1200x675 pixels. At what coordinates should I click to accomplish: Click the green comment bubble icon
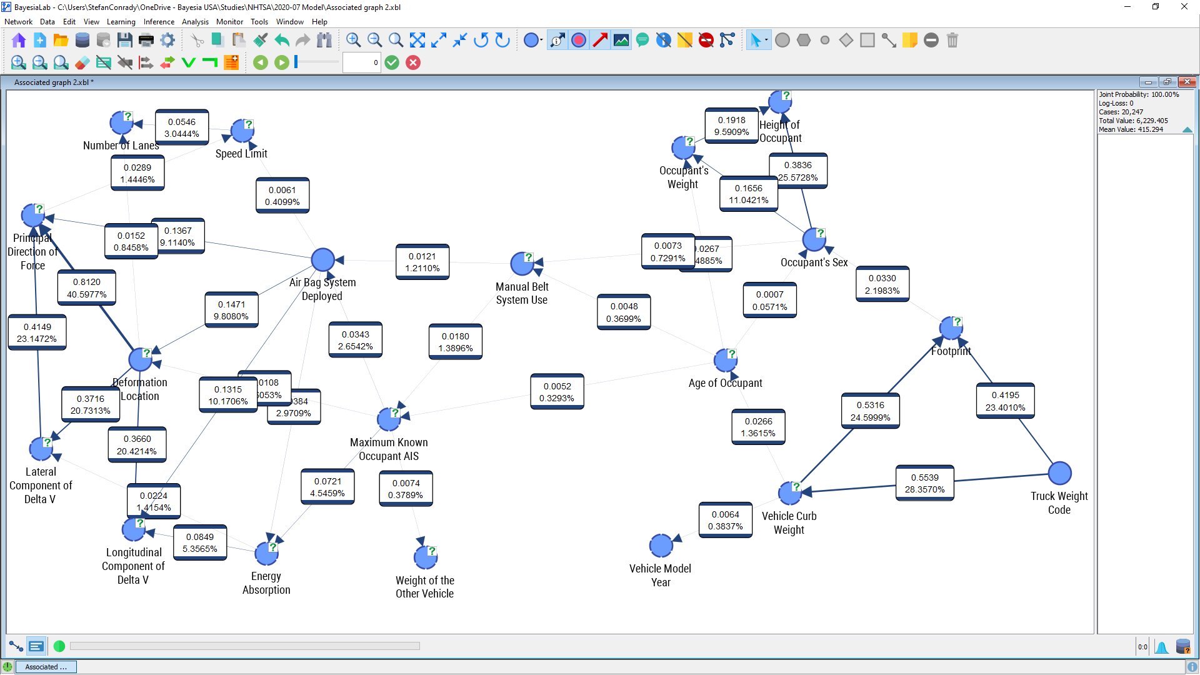642,41
